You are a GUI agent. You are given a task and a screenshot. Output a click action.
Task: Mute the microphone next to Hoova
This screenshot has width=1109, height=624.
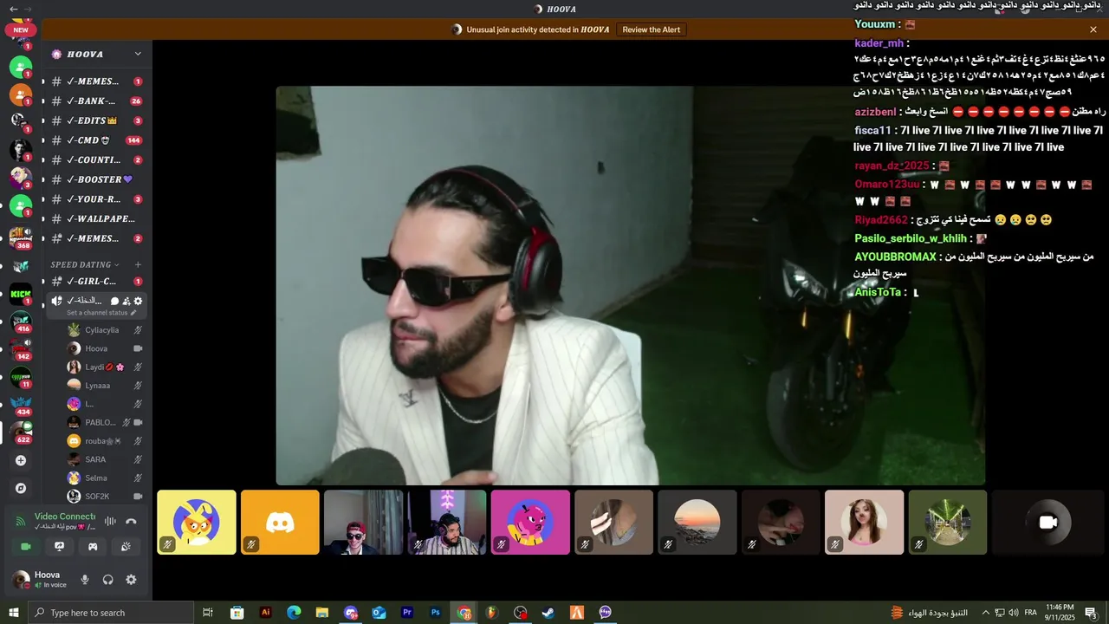click(x=85, y=580)
